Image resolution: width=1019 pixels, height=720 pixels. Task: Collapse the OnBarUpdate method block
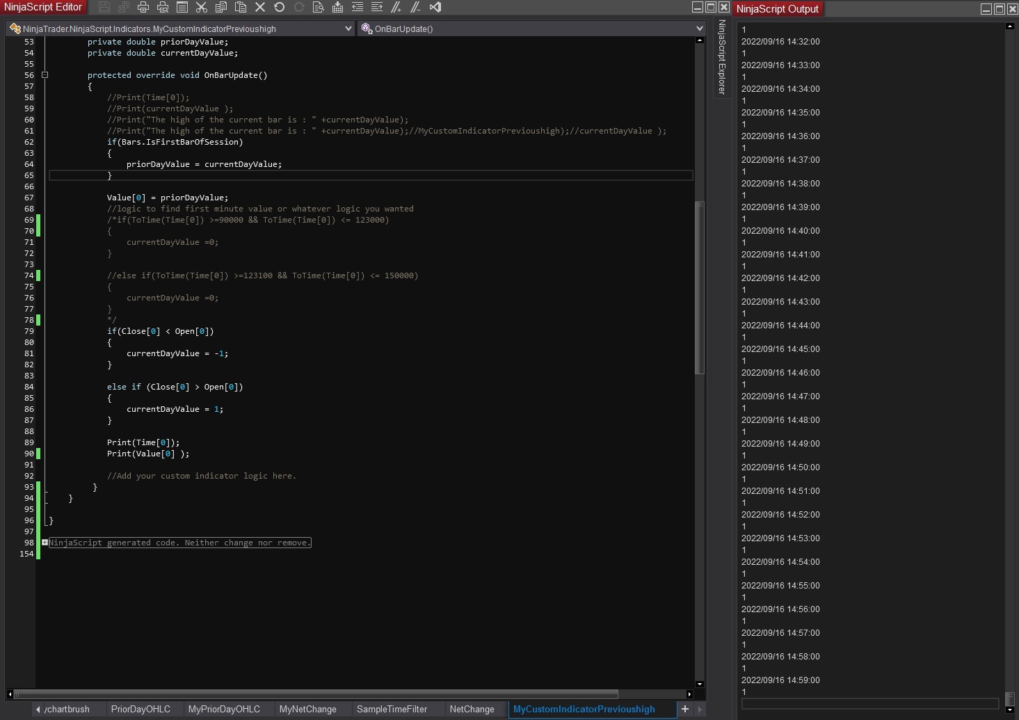click(45, 75)
